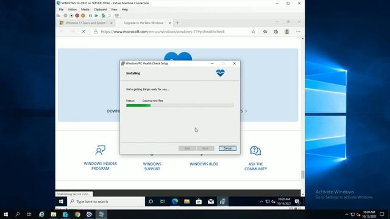Click the VM taskbar search box
The image size is (390, 219).
tap(106, 201)
